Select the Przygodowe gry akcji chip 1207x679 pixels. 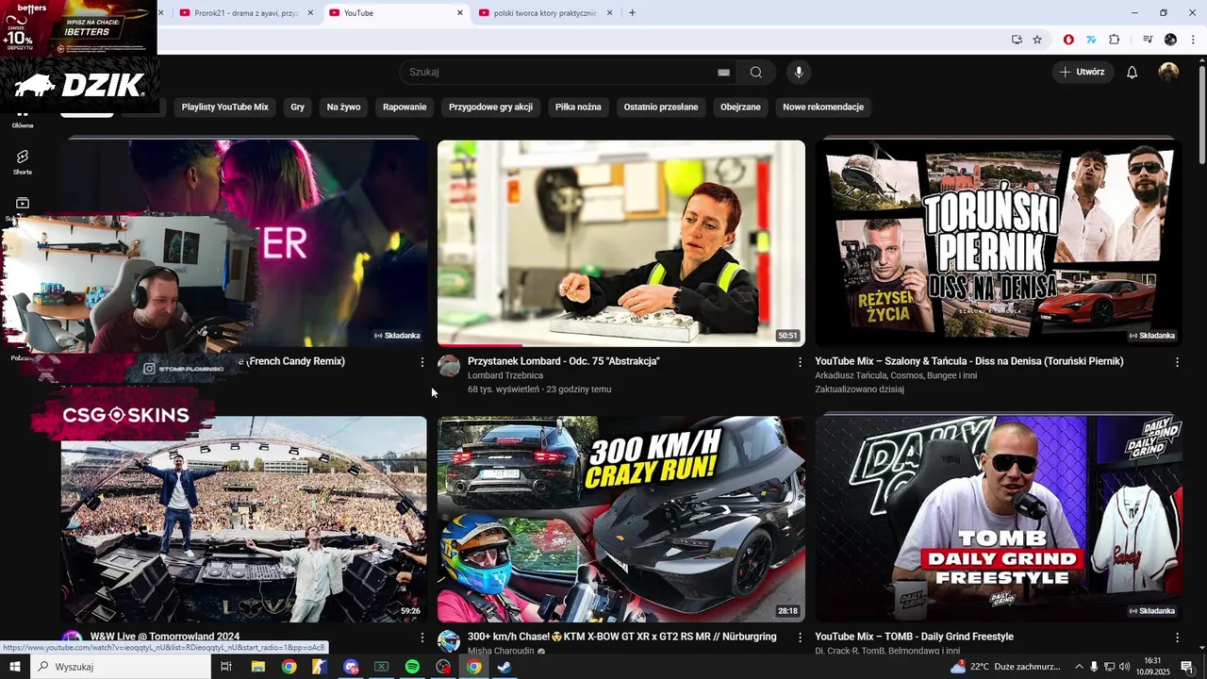pos(490,108)
